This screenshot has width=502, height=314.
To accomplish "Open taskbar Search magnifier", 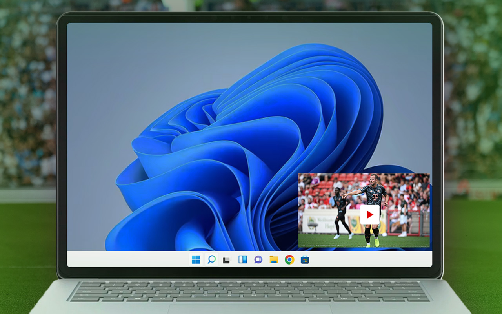I will tap(211, 259).
